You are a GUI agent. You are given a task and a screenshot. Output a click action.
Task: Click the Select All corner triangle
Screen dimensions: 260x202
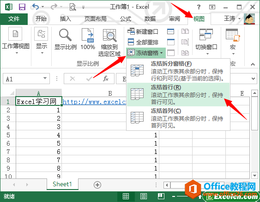[12, 93]
